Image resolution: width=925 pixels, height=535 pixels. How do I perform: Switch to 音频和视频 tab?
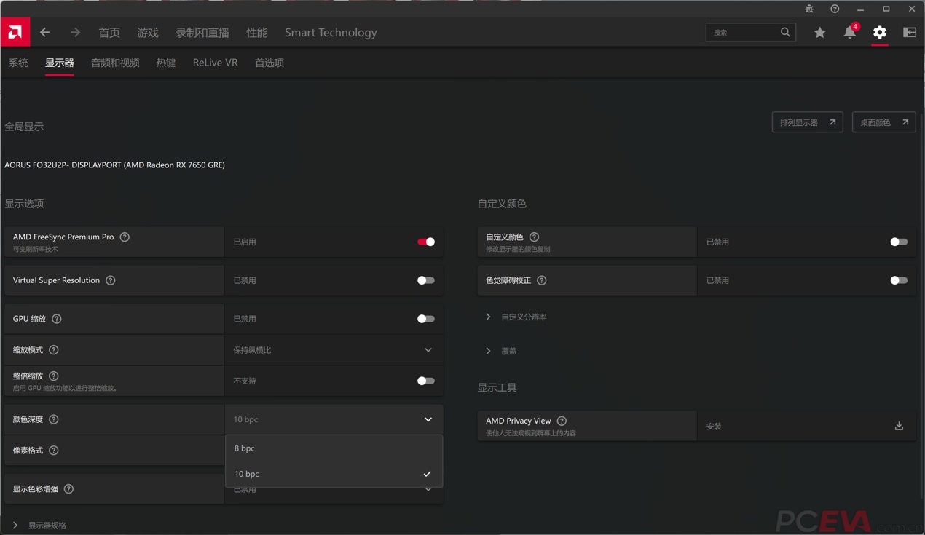[x=115, y=63]
